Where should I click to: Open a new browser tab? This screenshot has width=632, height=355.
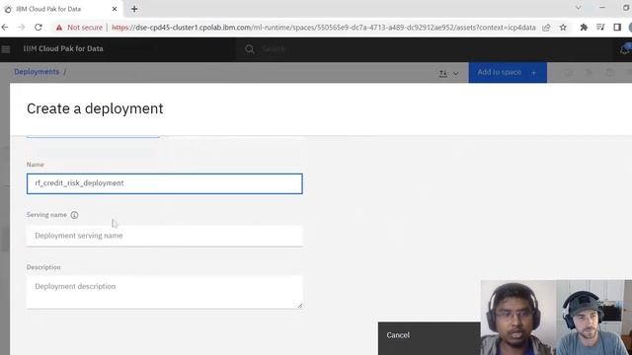tap(134, 9)
